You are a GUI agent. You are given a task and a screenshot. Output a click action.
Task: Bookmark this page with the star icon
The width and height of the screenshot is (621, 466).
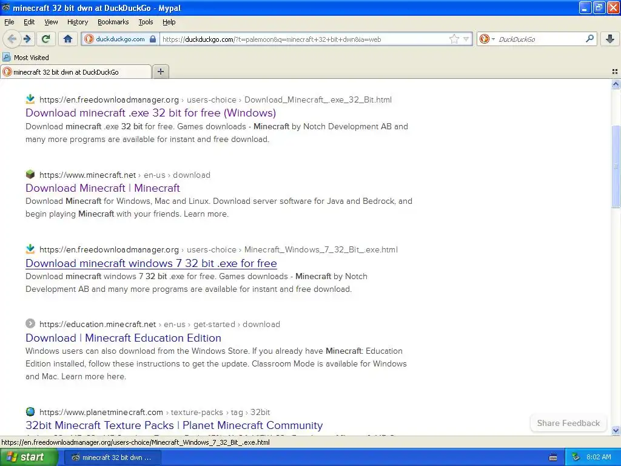454,39
